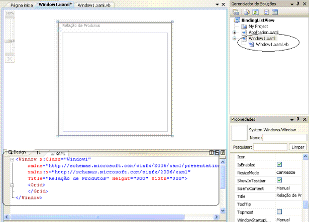Collapse the Window tag in XAML editor

(12, 159)
